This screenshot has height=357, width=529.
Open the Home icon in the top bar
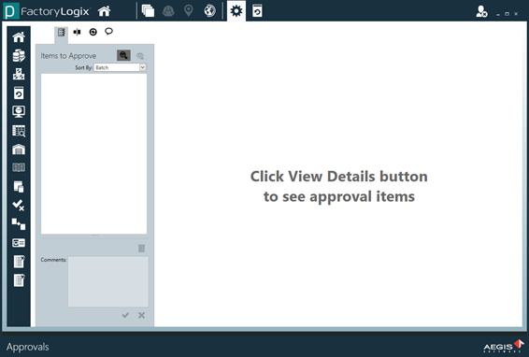(104, 11)
